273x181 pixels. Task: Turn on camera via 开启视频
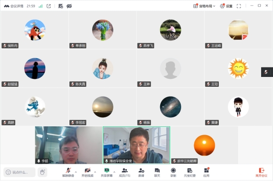point(87,172)
